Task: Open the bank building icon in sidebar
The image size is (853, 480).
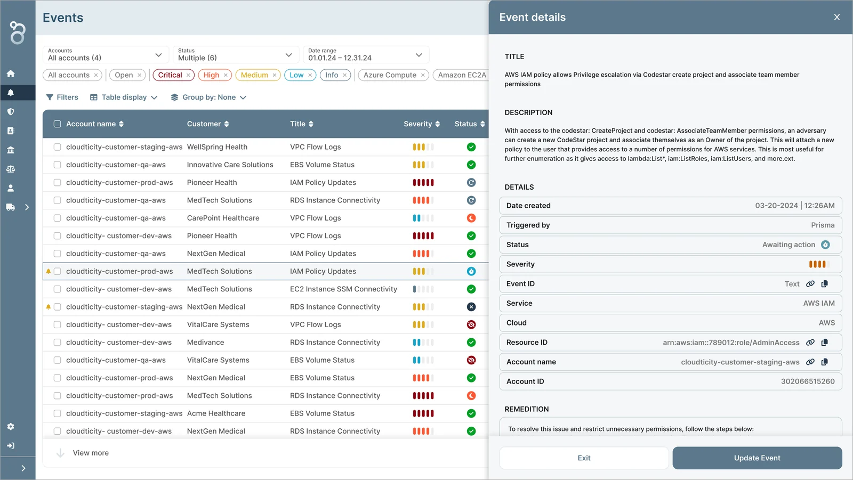Action: point(11,150)
